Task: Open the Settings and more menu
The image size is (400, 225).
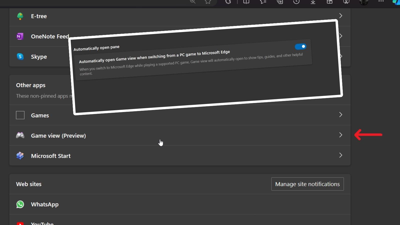Action: click(381, 1)
